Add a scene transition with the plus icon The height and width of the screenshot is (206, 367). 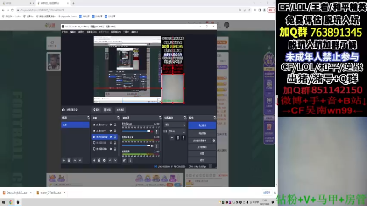(172, 138)
